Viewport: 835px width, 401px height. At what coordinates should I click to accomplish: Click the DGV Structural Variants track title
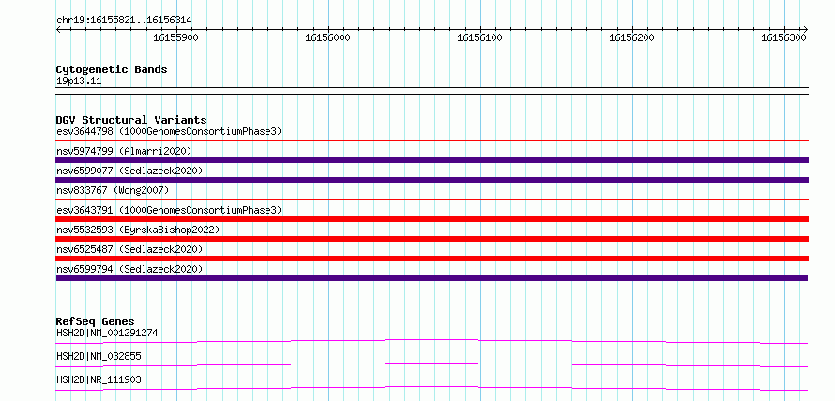tap(131, 120)
